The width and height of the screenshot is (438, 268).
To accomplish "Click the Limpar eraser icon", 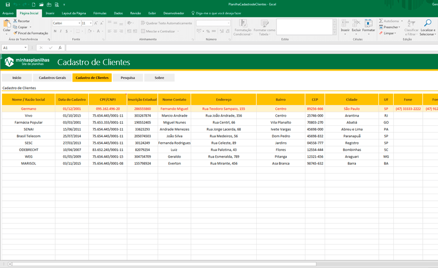I will pos(381,33).
